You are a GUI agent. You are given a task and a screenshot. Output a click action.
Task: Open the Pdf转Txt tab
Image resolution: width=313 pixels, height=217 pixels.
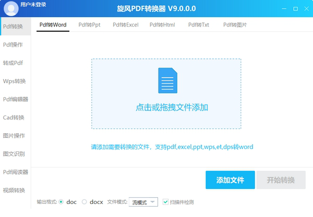tap(199, 24)
